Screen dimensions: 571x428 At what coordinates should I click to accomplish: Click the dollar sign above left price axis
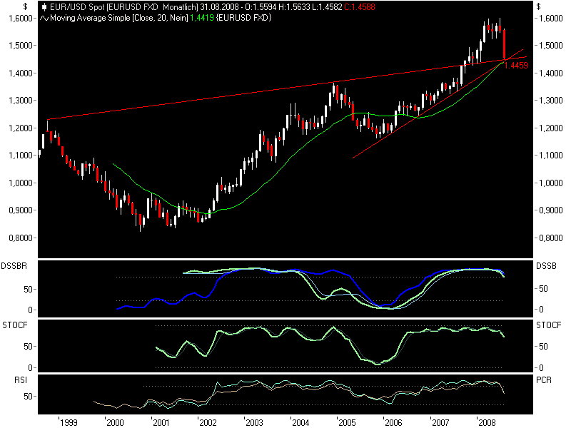pos(25,6)
